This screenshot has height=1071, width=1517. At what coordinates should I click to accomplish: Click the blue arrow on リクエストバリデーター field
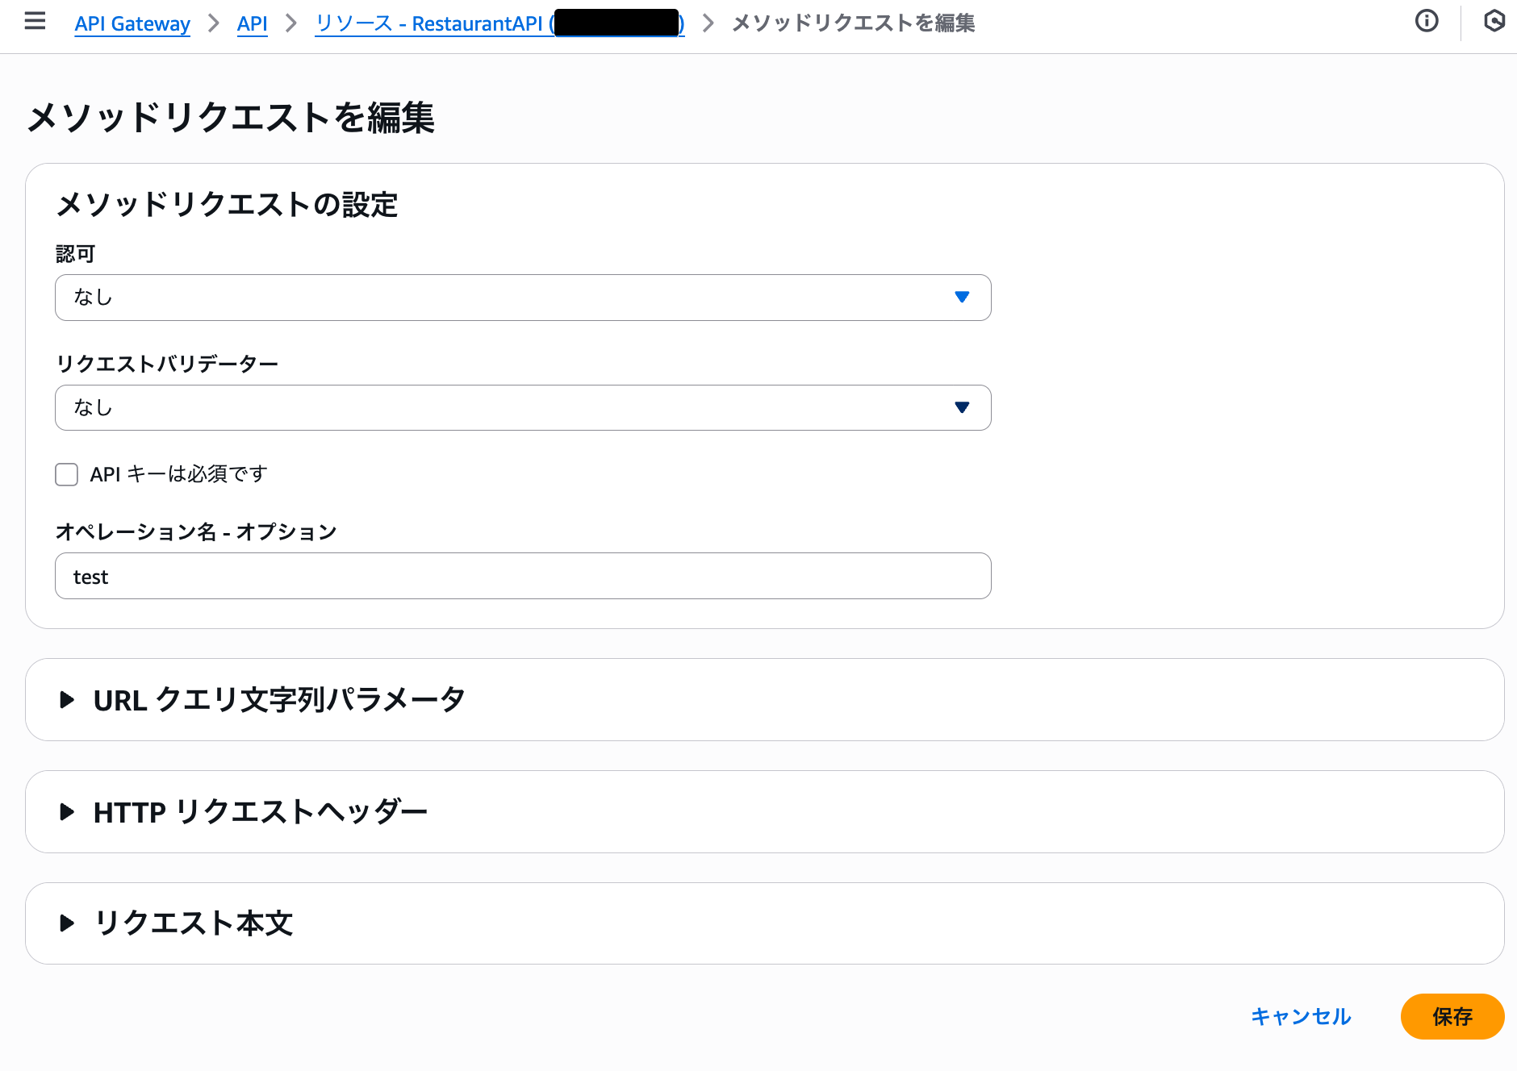962,407
